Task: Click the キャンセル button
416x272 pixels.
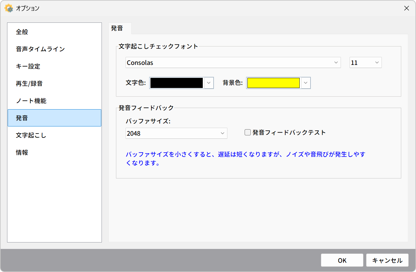Action: click(387, 260)
